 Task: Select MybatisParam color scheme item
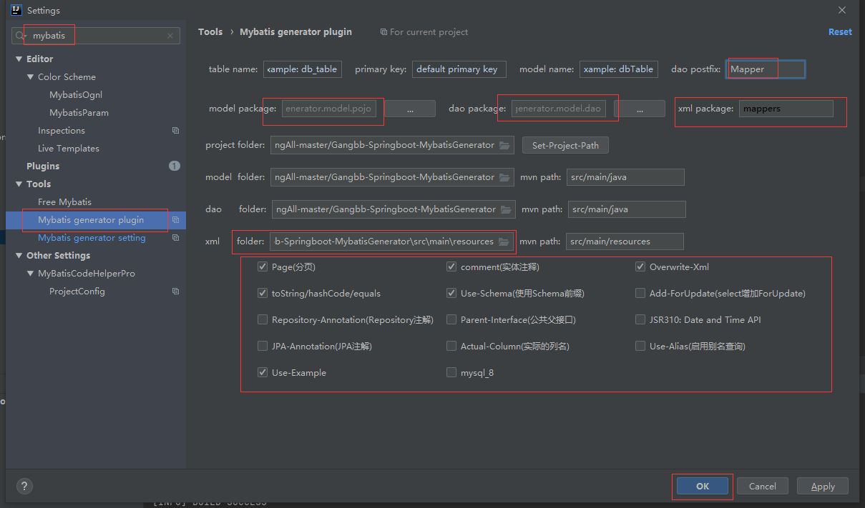coord(79,113)
